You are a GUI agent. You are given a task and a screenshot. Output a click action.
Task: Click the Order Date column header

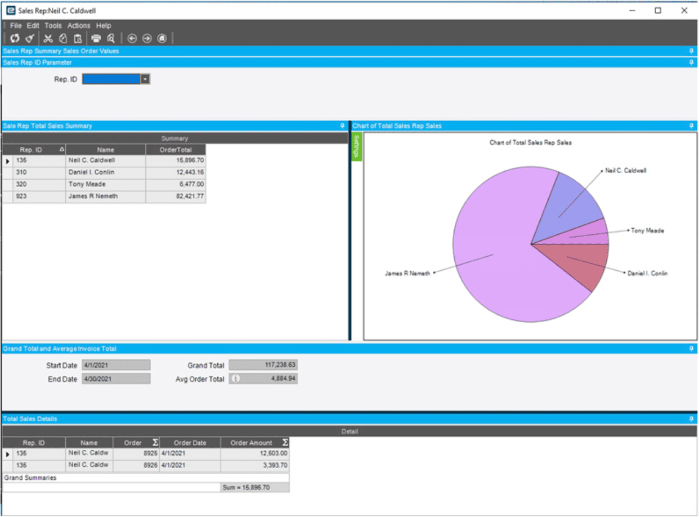190,443
